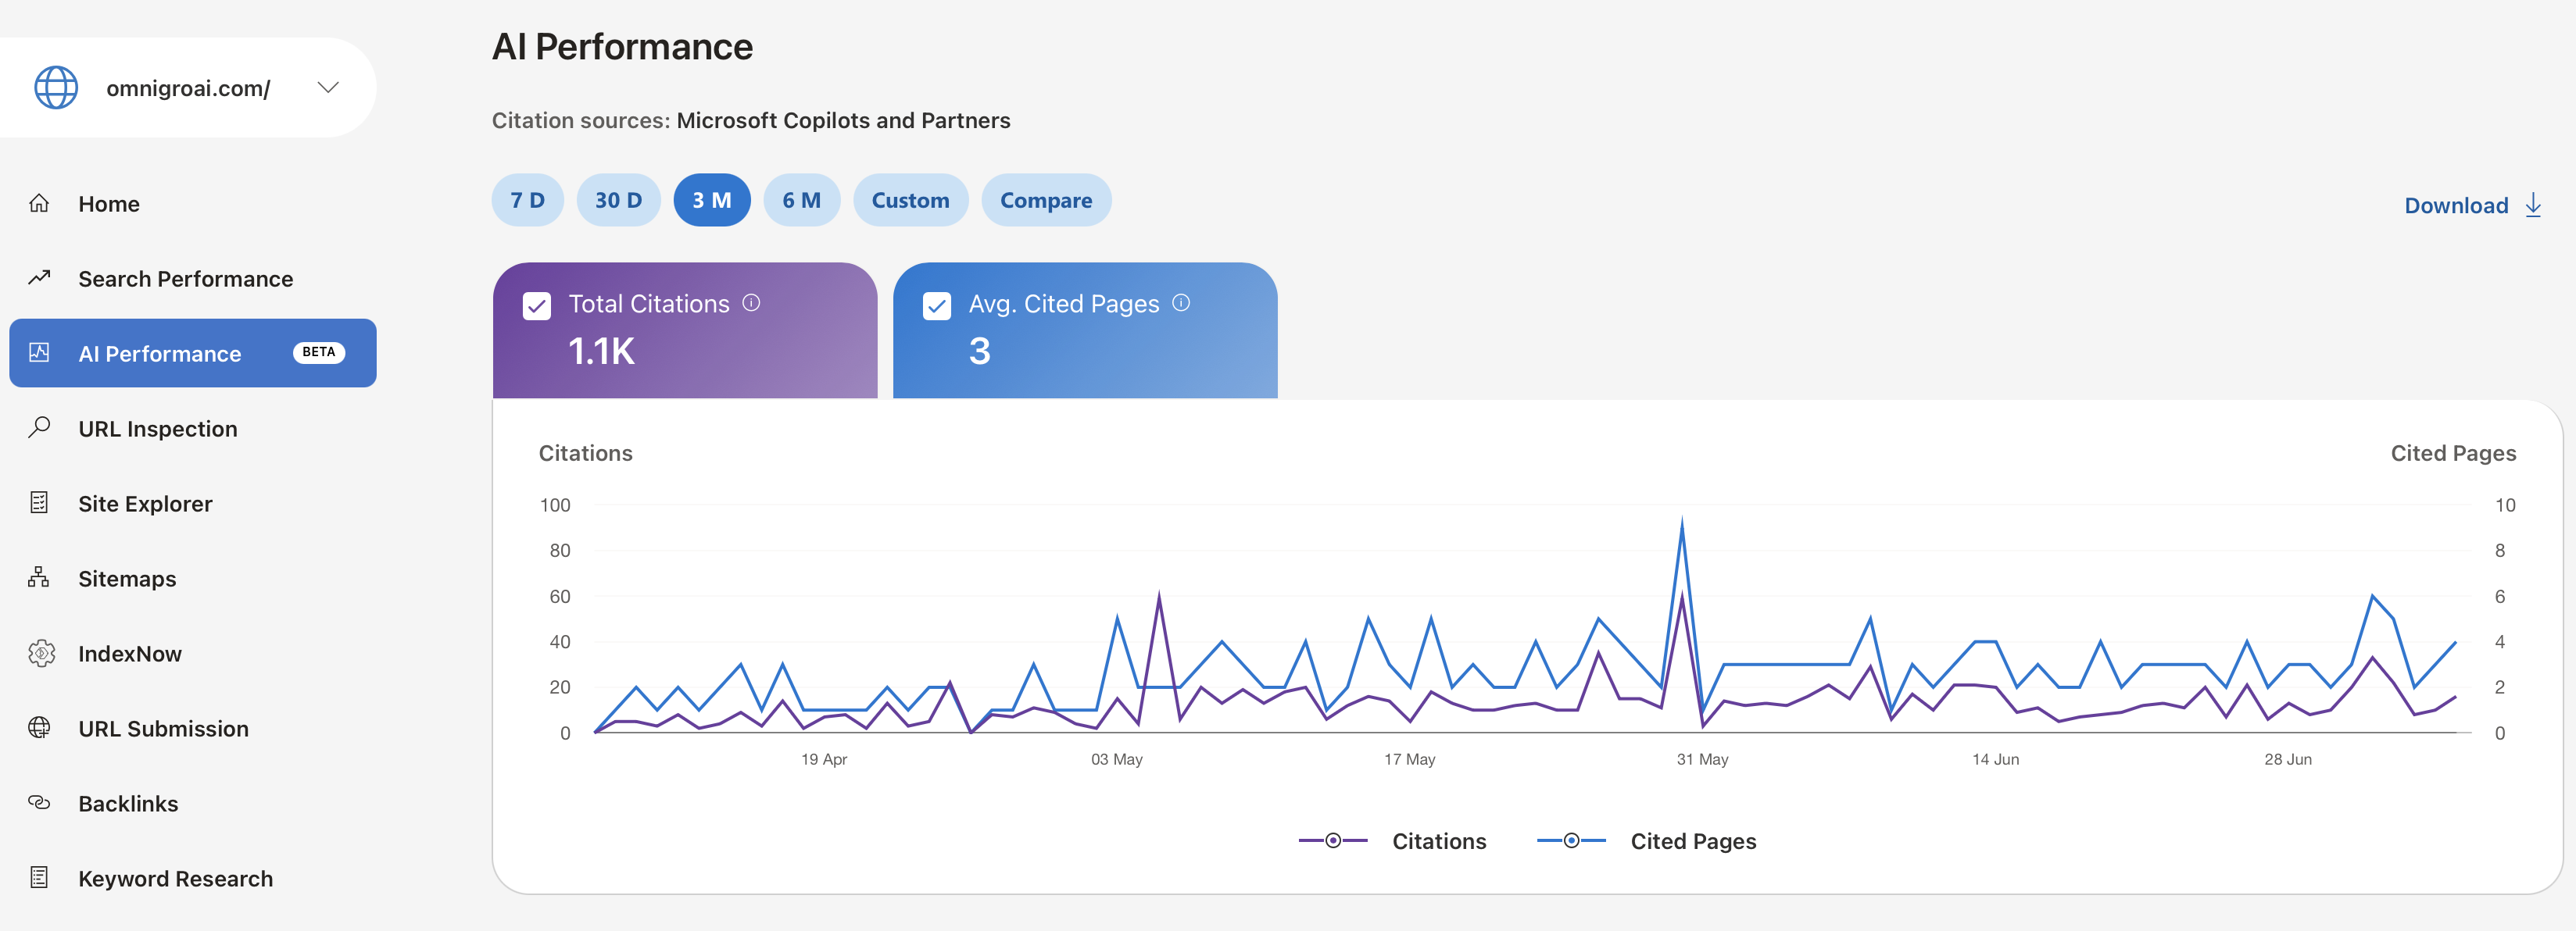Open the Sitemaps section
The height and width of the screenshot is (931, 2576).
[x=127, y=579]
